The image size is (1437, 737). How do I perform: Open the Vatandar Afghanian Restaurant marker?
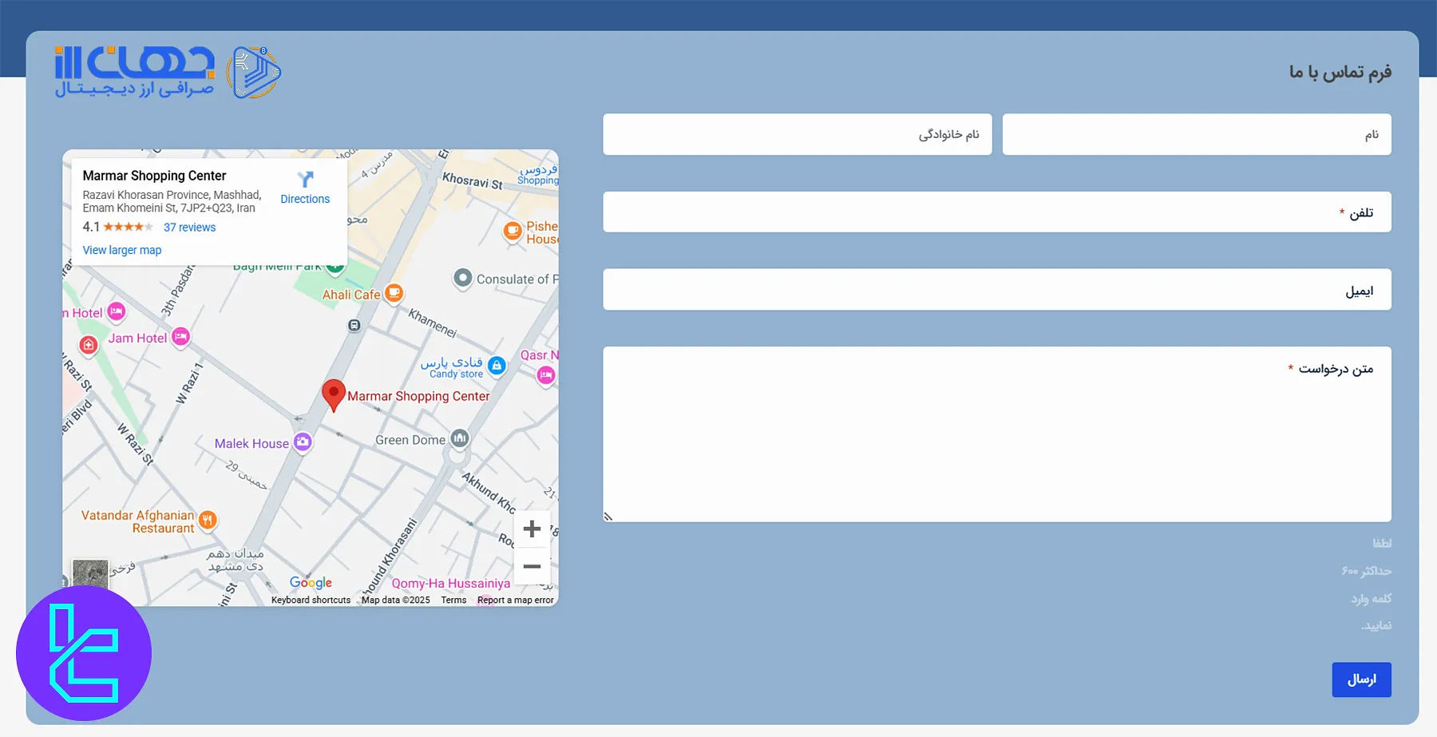tap(208, 521)
